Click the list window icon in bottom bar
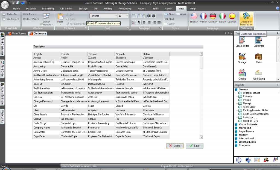This screenshot has height=170, width=280. click(257, 160)
